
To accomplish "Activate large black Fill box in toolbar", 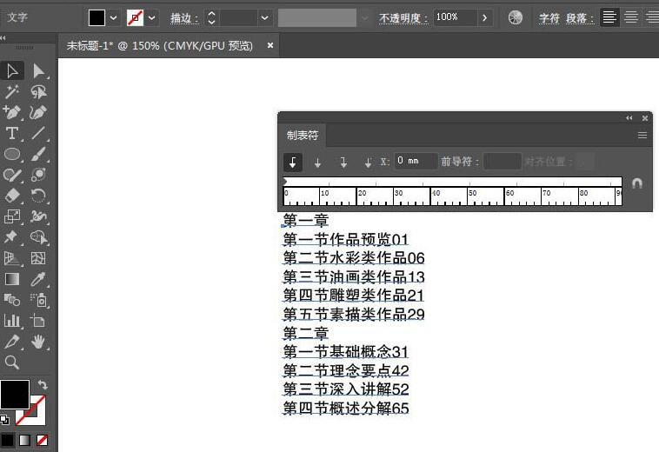I will 15,395.
